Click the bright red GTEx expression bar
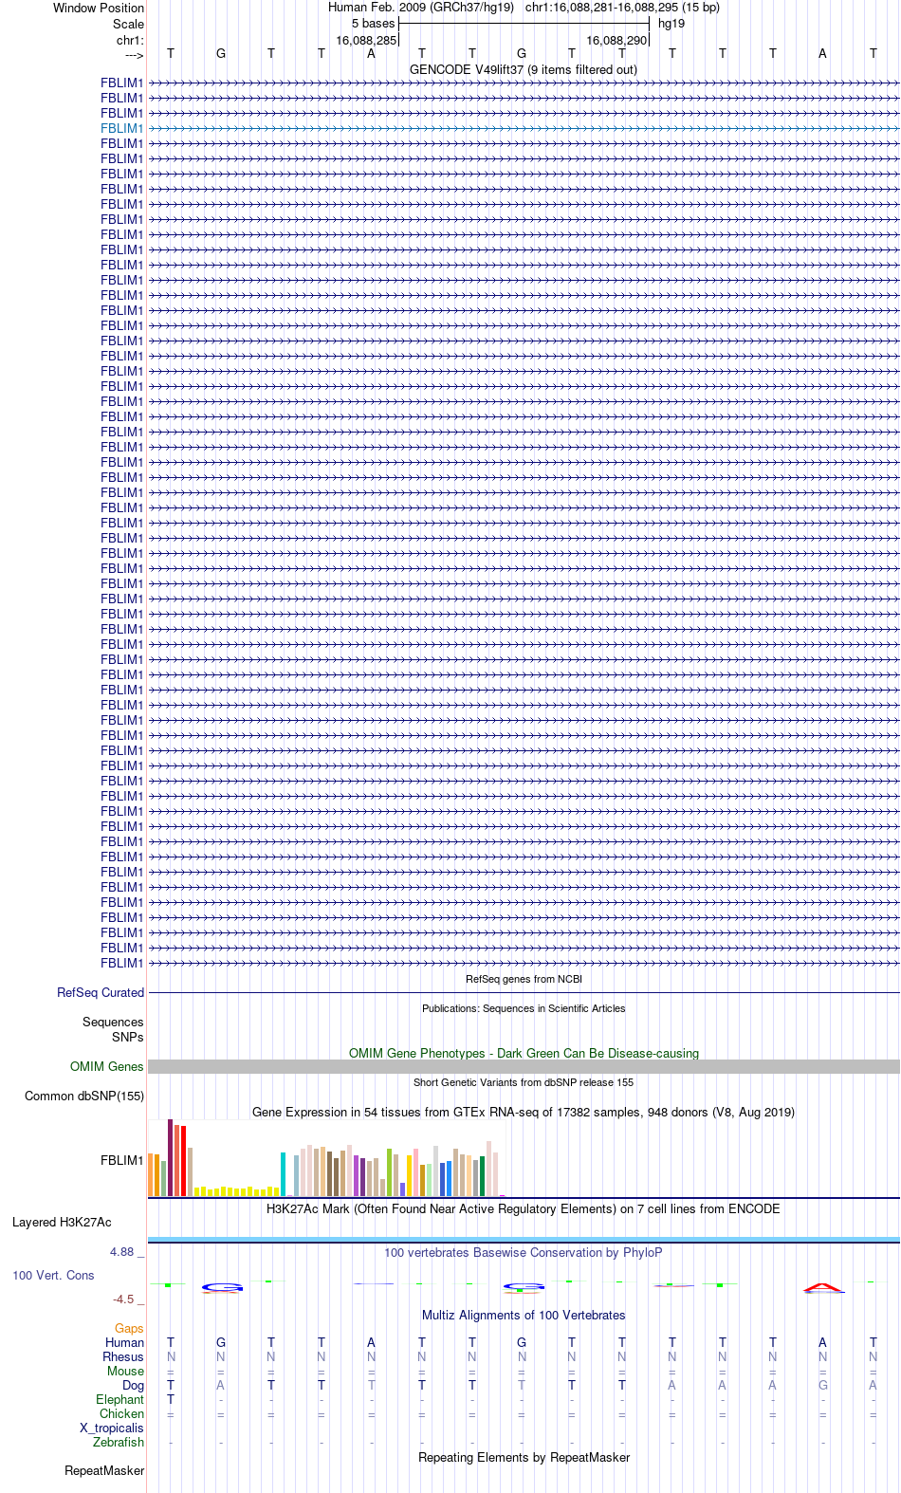 (x=183, y=1161)
